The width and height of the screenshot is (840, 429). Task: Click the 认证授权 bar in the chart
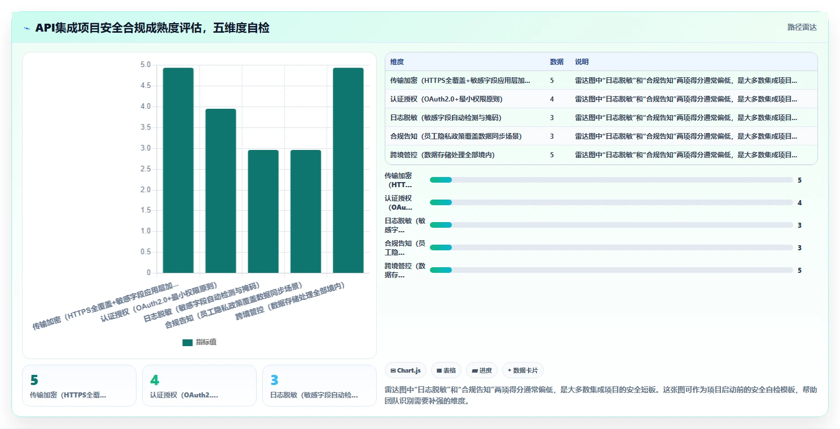point(221,191)
